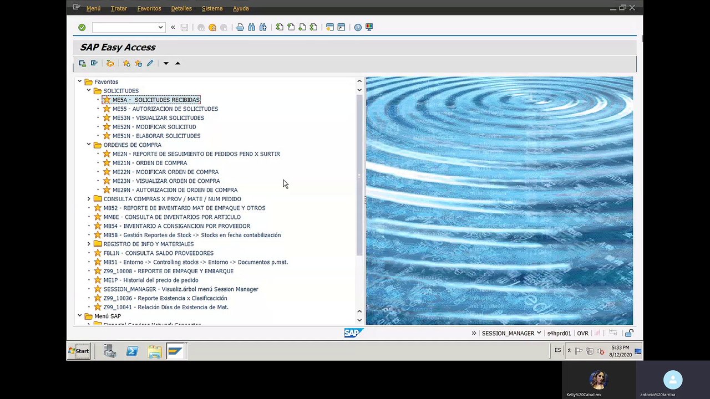The image size is (710, 399).
Task: Open the Customize Local Layout monitor icon
Action: coord(369,27)
